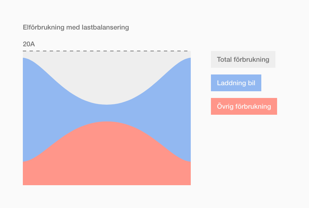Click the blue car charging area on left side
This screenshot has width=309, height=208.
37,110
